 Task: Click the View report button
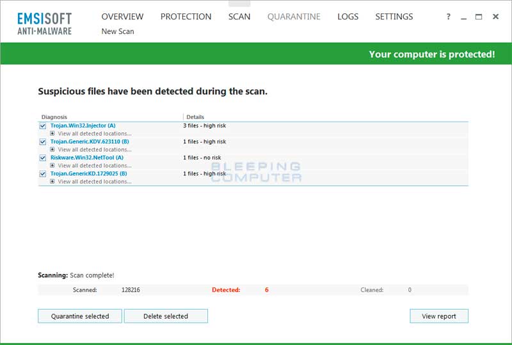point(439,316)
